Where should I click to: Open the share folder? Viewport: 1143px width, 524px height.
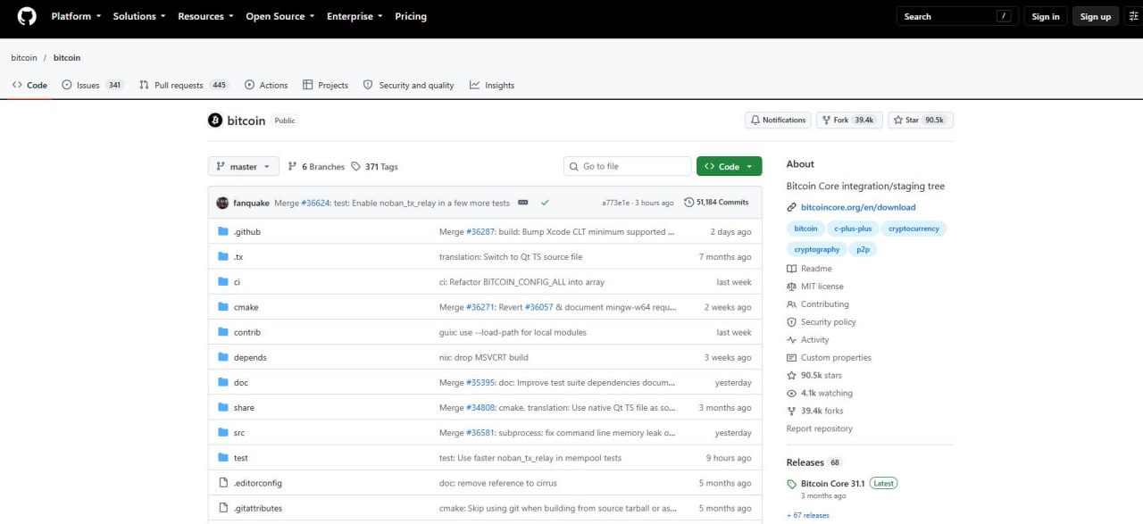244,408
